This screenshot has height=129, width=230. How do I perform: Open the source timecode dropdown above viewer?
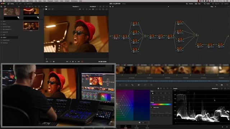pyautogui.click(x=93, y=6)
